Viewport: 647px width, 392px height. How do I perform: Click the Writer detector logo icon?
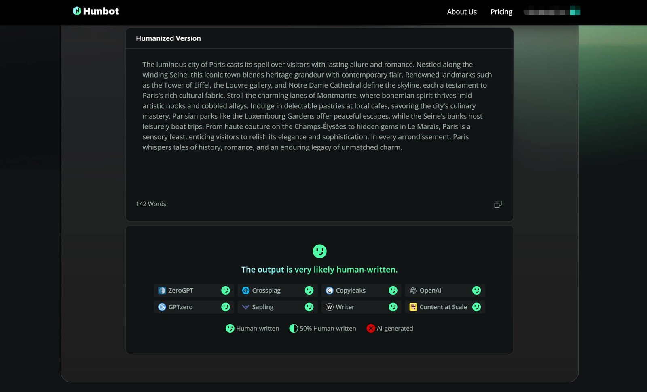click(329, 307)
